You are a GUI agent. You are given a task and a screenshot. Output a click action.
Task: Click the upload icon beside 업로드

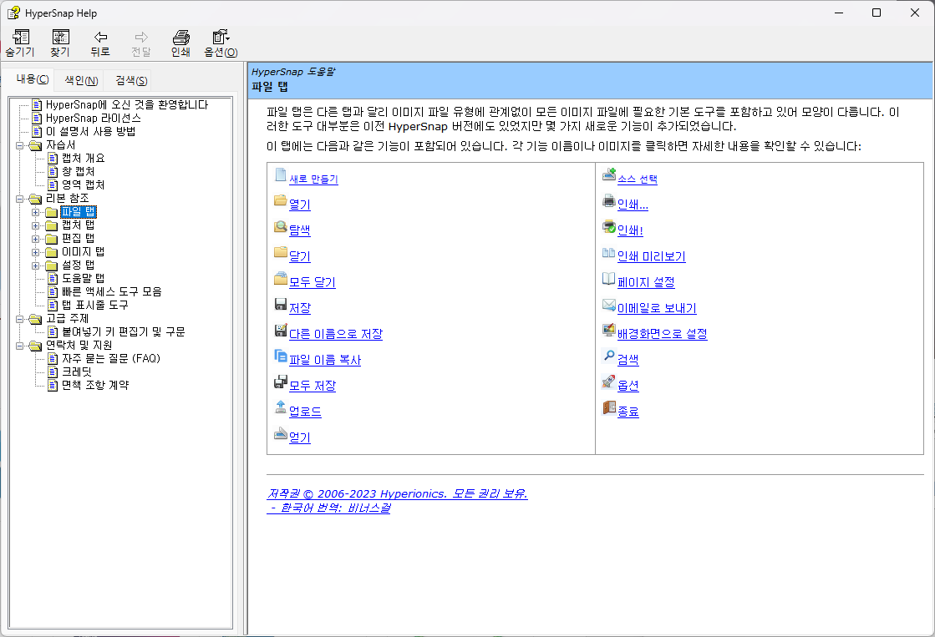tap(281, 407)
